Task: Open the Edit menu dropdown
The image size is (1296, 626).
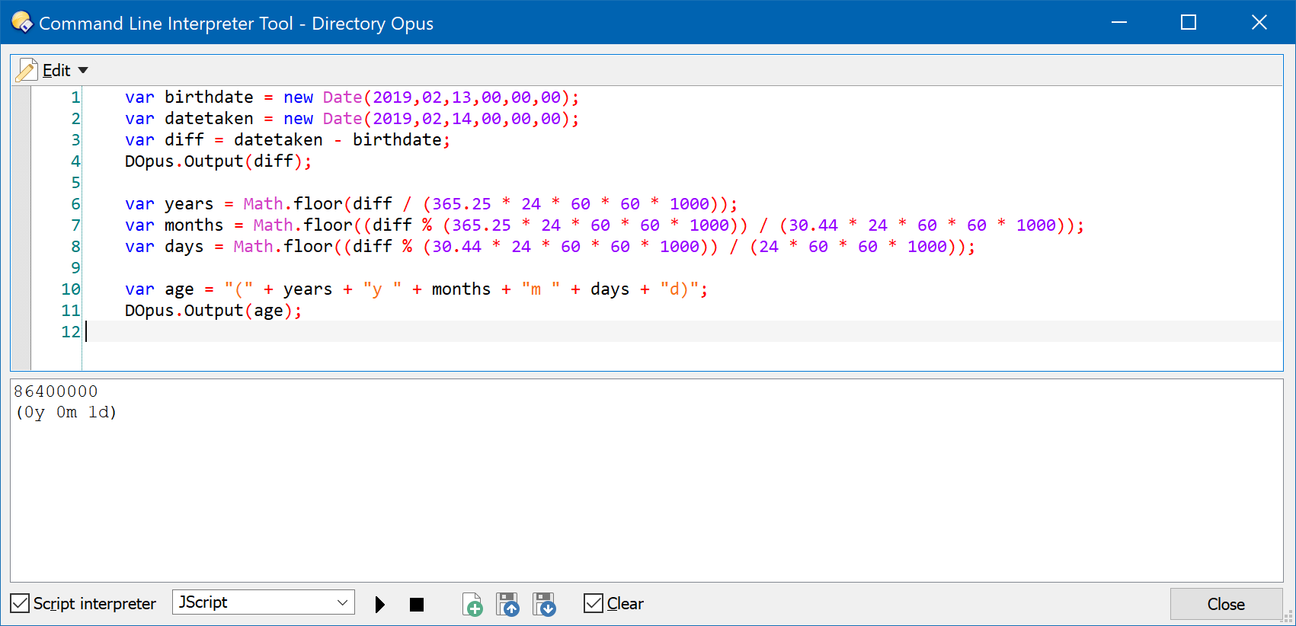Action: point(66,70)
